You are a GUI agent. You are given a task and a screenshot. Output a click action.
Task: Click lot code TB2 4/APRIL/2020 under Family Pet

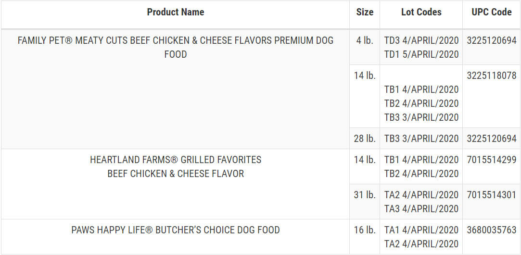(421, 103)
